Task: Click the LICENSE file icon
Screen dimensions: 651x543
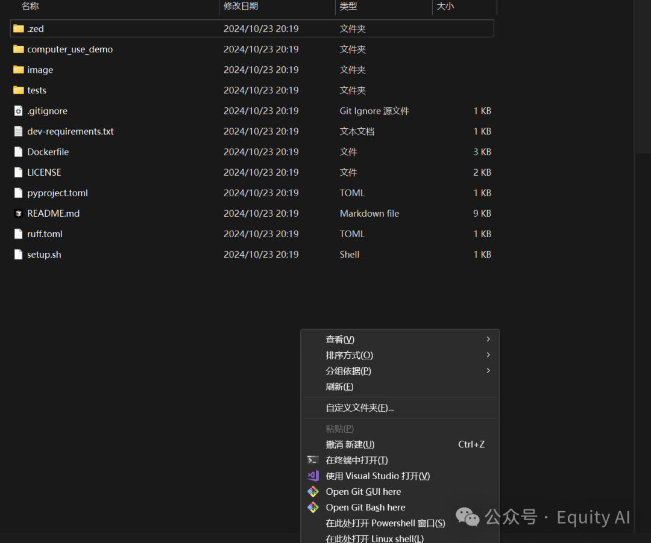Action: (x=18, y=172)
